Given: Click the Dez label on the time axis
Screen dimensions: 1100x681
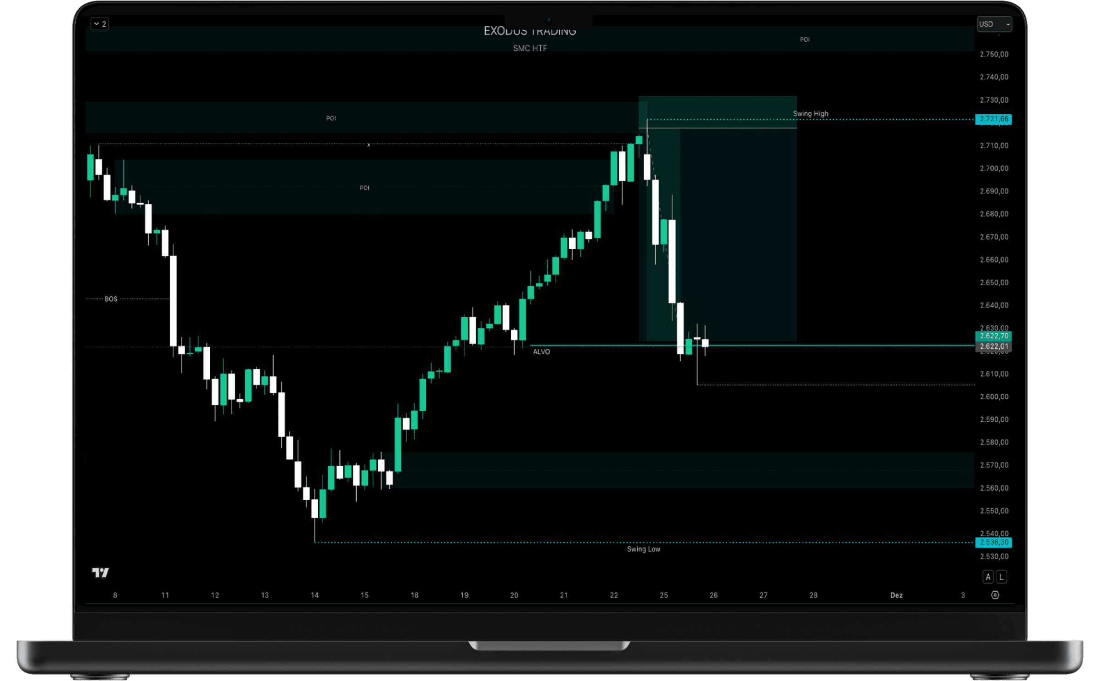Looking at the screenshot, I should [x=896, y=595].
